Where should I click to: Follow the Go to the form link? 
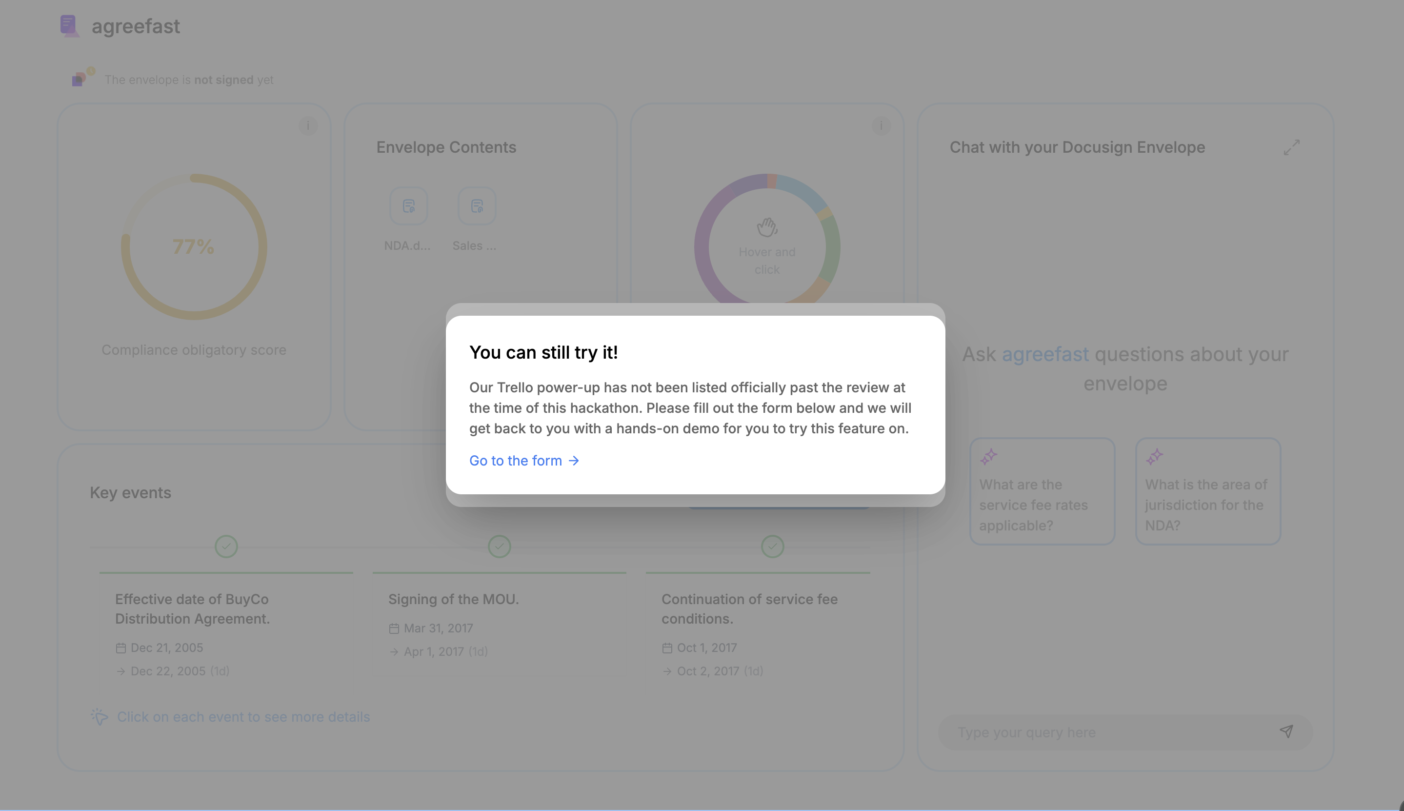pos(524,461)
